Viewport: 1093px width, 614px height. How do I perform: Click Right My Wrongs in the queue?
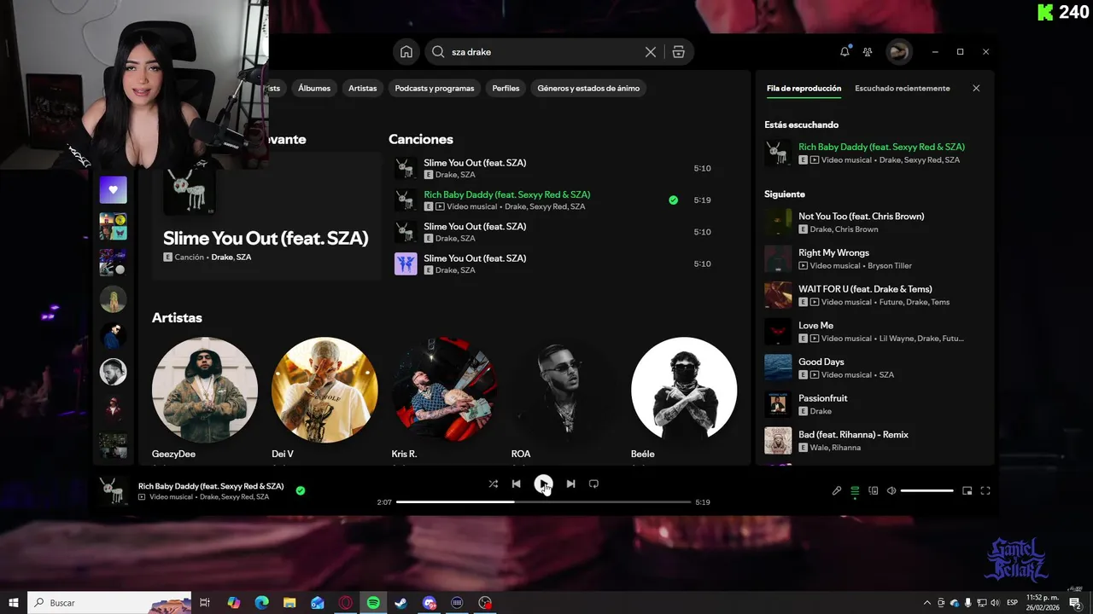click(x=875, y=258)
